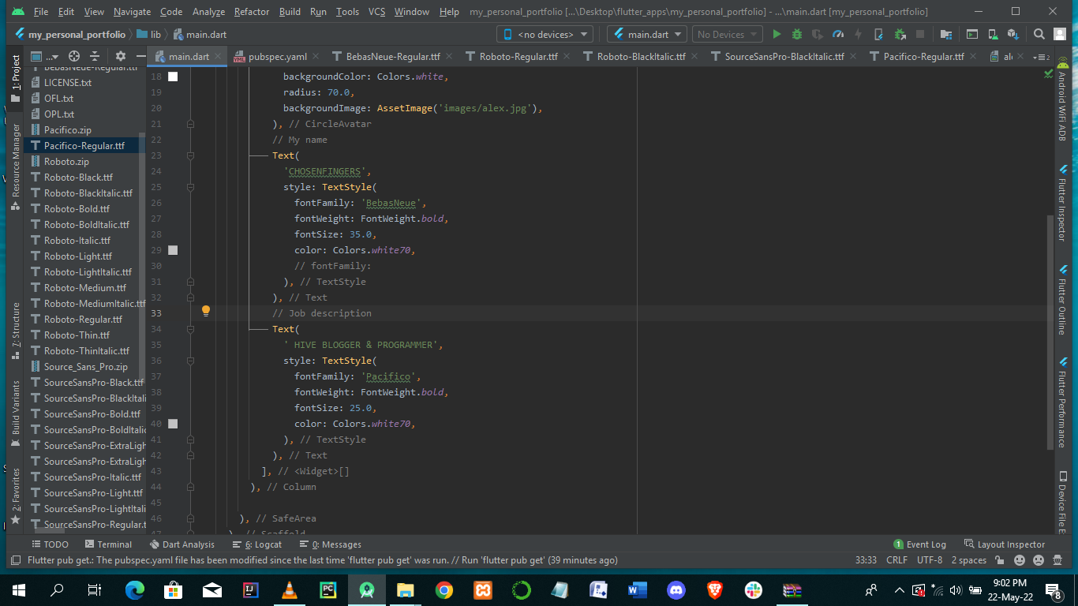The image size is (1078, 606).
Task: Open Google Chrome from the taskbar
Action: pyautogui.click(x=444, y=589)
